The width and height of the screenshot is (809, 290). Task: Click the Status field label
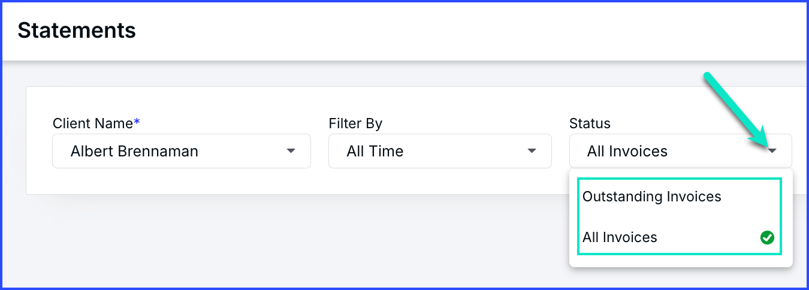590,123
